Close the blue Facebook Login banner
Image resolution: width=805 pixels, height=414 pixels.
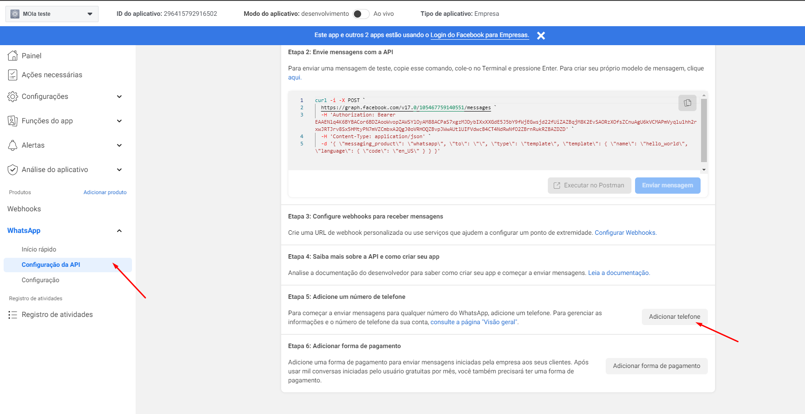coord(541,36)
